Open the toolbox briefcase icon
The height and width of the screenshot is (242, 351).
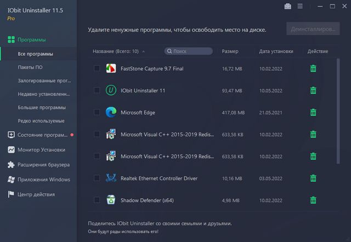tap(288, 7)
